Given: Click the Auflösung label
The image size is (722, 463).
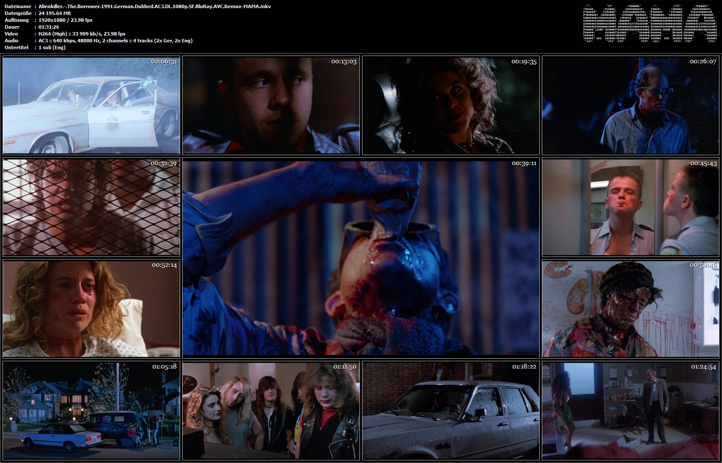Looking at the screenshot, I should (x=17, y=20).
